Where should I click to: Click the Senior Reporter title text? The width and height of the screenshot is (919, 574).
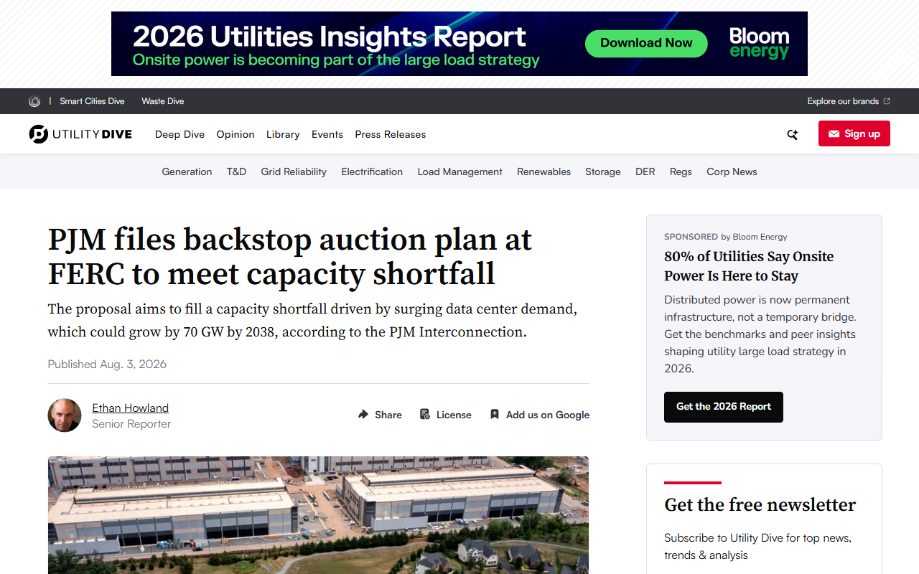tap(131, 424)
